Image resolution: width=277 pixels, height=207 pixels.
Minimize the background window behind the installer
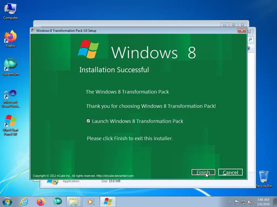tap(225, 25)
